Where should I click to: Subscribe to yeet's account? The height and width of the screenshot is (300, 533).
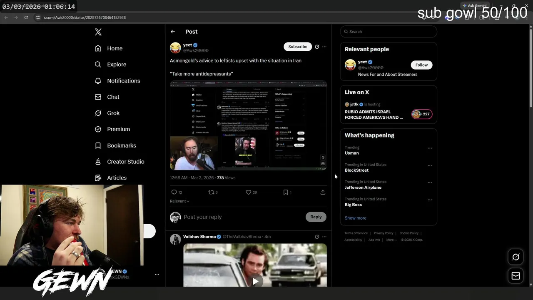tap(298, 47)
